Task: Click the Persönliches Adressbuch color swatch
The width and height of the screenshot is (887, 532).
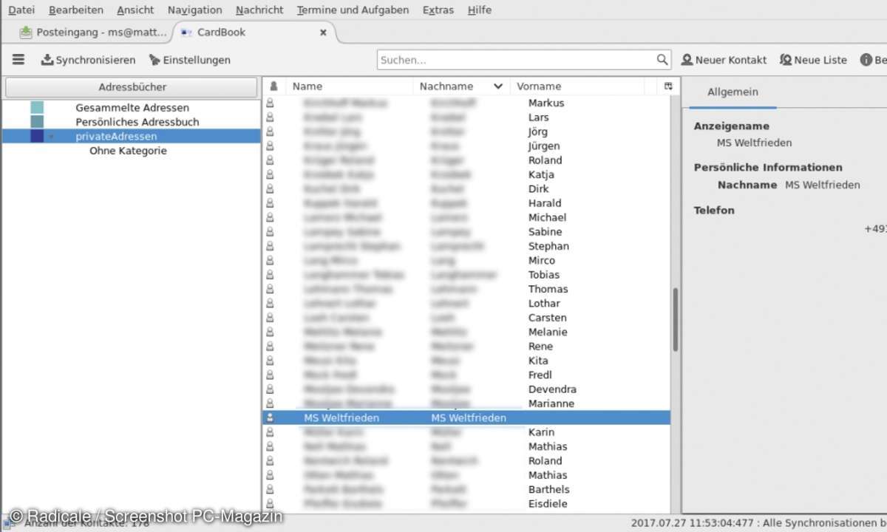Action: [x=37, y=122]
